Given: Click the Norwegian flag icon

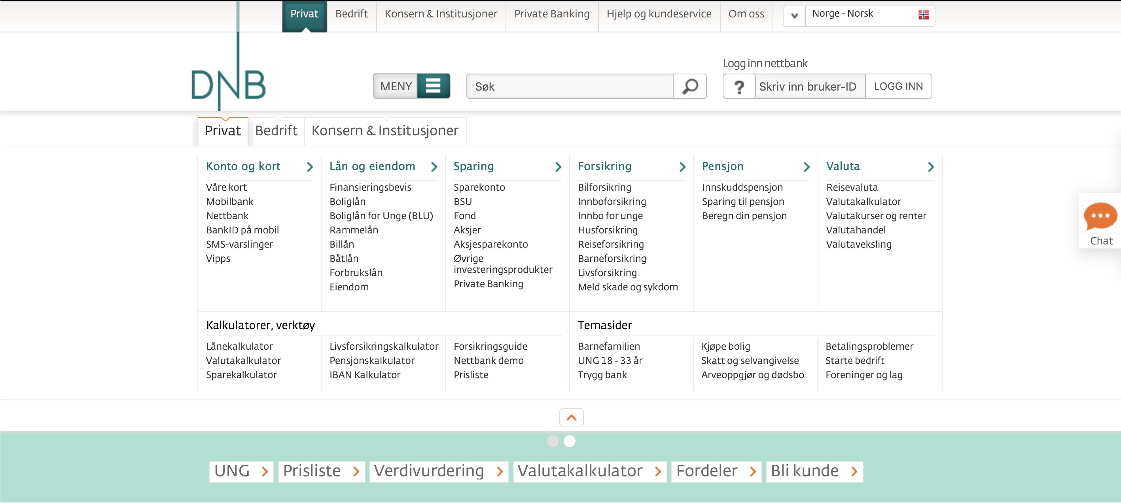Looking at the screenshot, I should (924, 15).
